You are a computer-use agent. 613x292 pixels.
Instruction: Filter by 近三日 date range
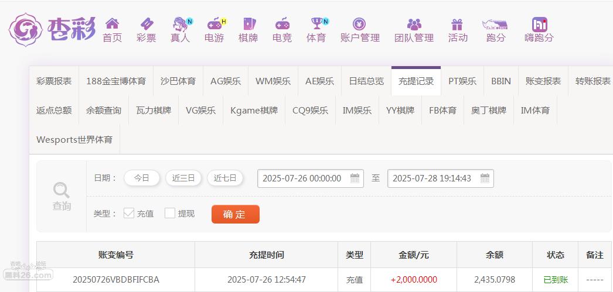pyautogui.click(x=183, y=178)
